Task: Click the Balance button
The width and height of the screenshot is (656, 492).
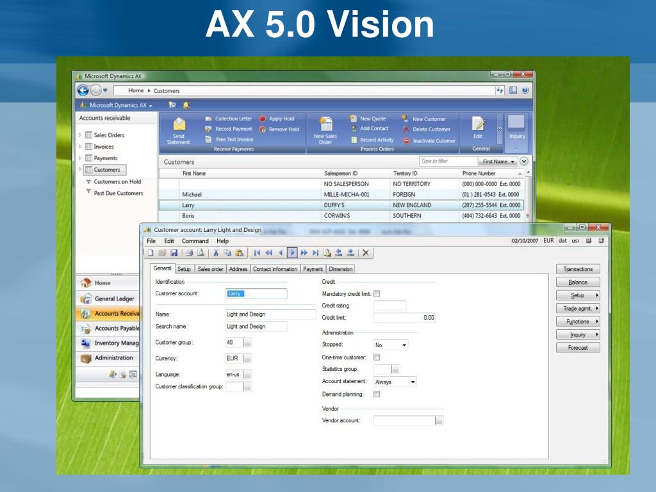Action: 578,283
